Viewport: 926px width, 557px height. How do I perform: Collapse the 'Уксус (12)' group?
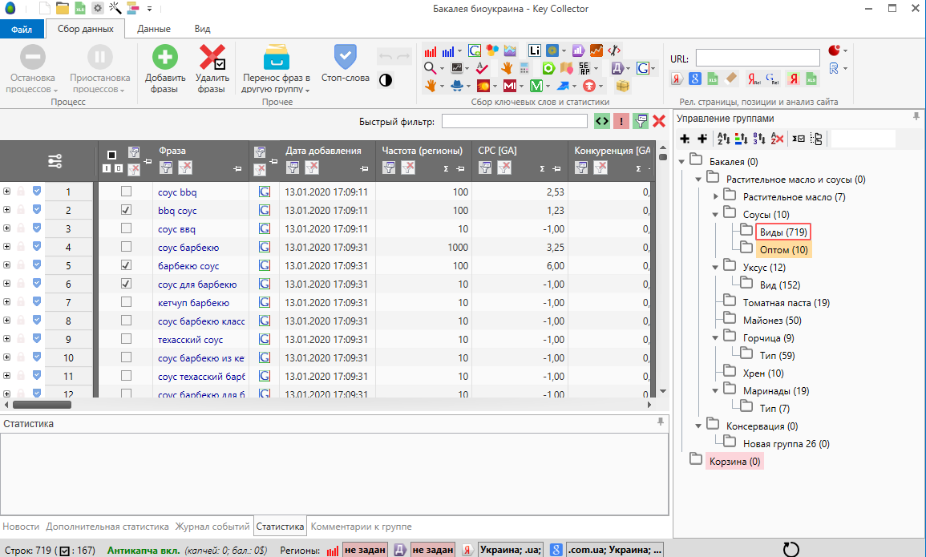(715, 268)
